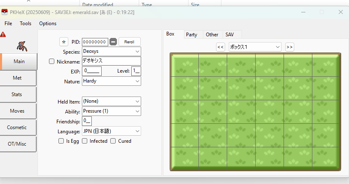Minimize the PKHeX window
The height and width of the screenshot is (184, 349).
303,12
